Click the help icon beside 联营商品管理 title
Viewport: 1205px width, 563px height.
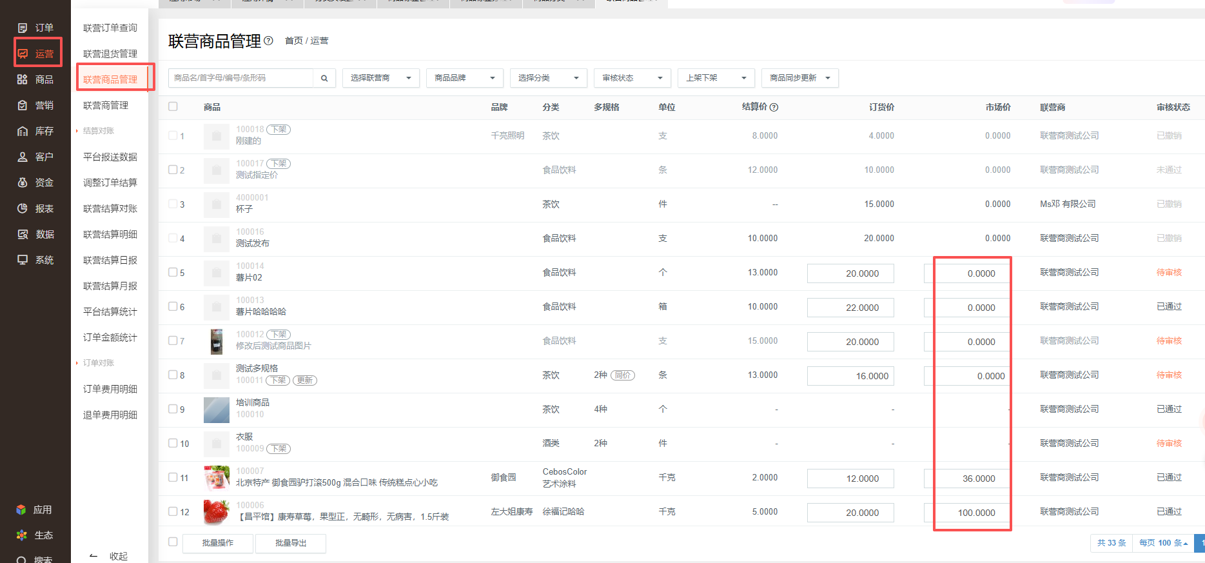click(269, 41)
